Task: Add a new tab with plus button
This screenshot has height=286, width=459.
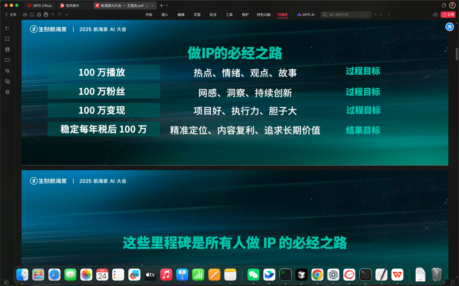Action: [x=161, y=6]
